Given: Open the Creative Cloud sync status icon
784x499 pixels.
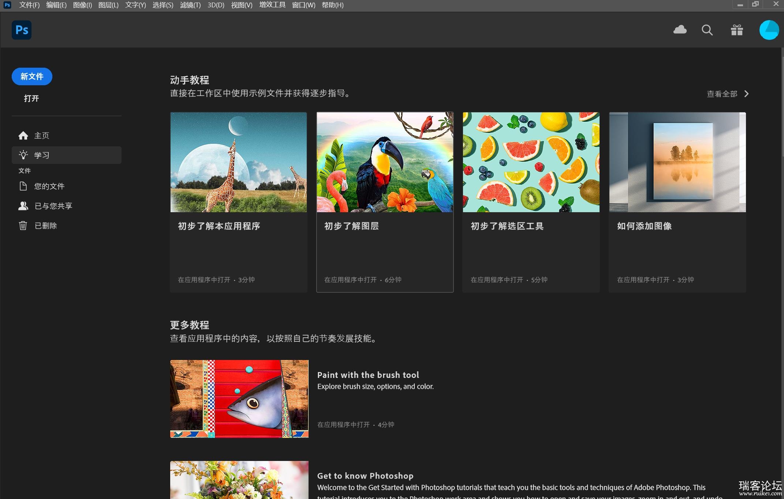Looking at the screenshot, I should tap(680, 30).
